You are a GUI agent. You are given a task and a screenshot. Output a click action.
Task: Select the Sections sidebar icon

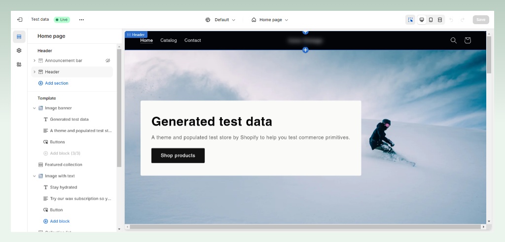[19, 36]
